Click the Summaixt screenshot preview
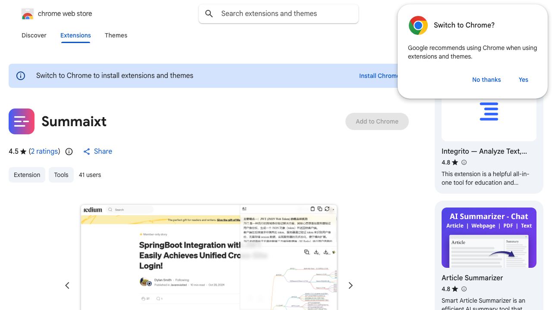Screen dimensions: 552x310 [x=209, y=257]
